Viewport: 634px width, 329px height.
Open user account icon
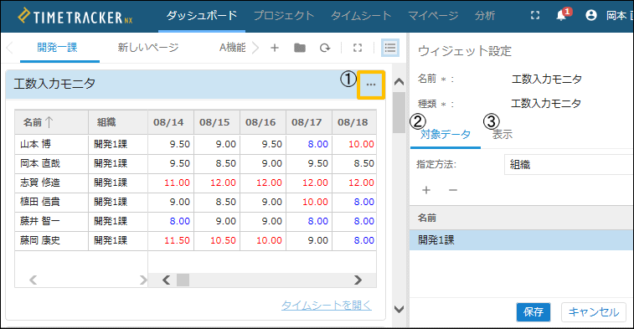pos(590,15)
